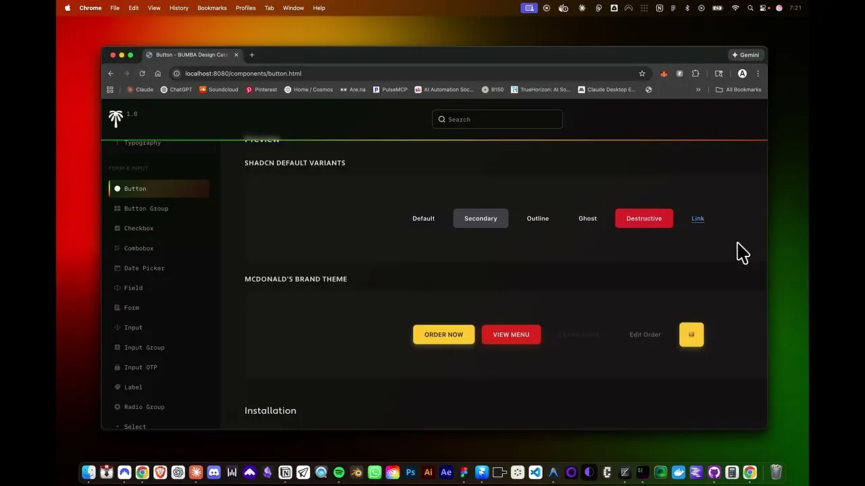Open Chrome extensions puzzle icon
This screenshot has height=486, width=865.
[695, 74]
